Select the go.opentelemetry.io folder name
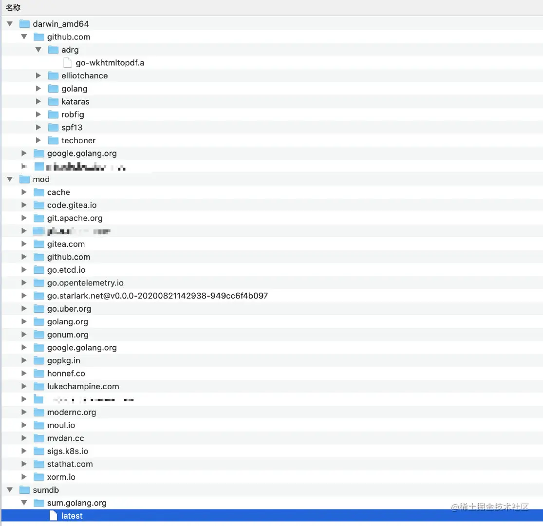543x526 pixels. (85, 283)
